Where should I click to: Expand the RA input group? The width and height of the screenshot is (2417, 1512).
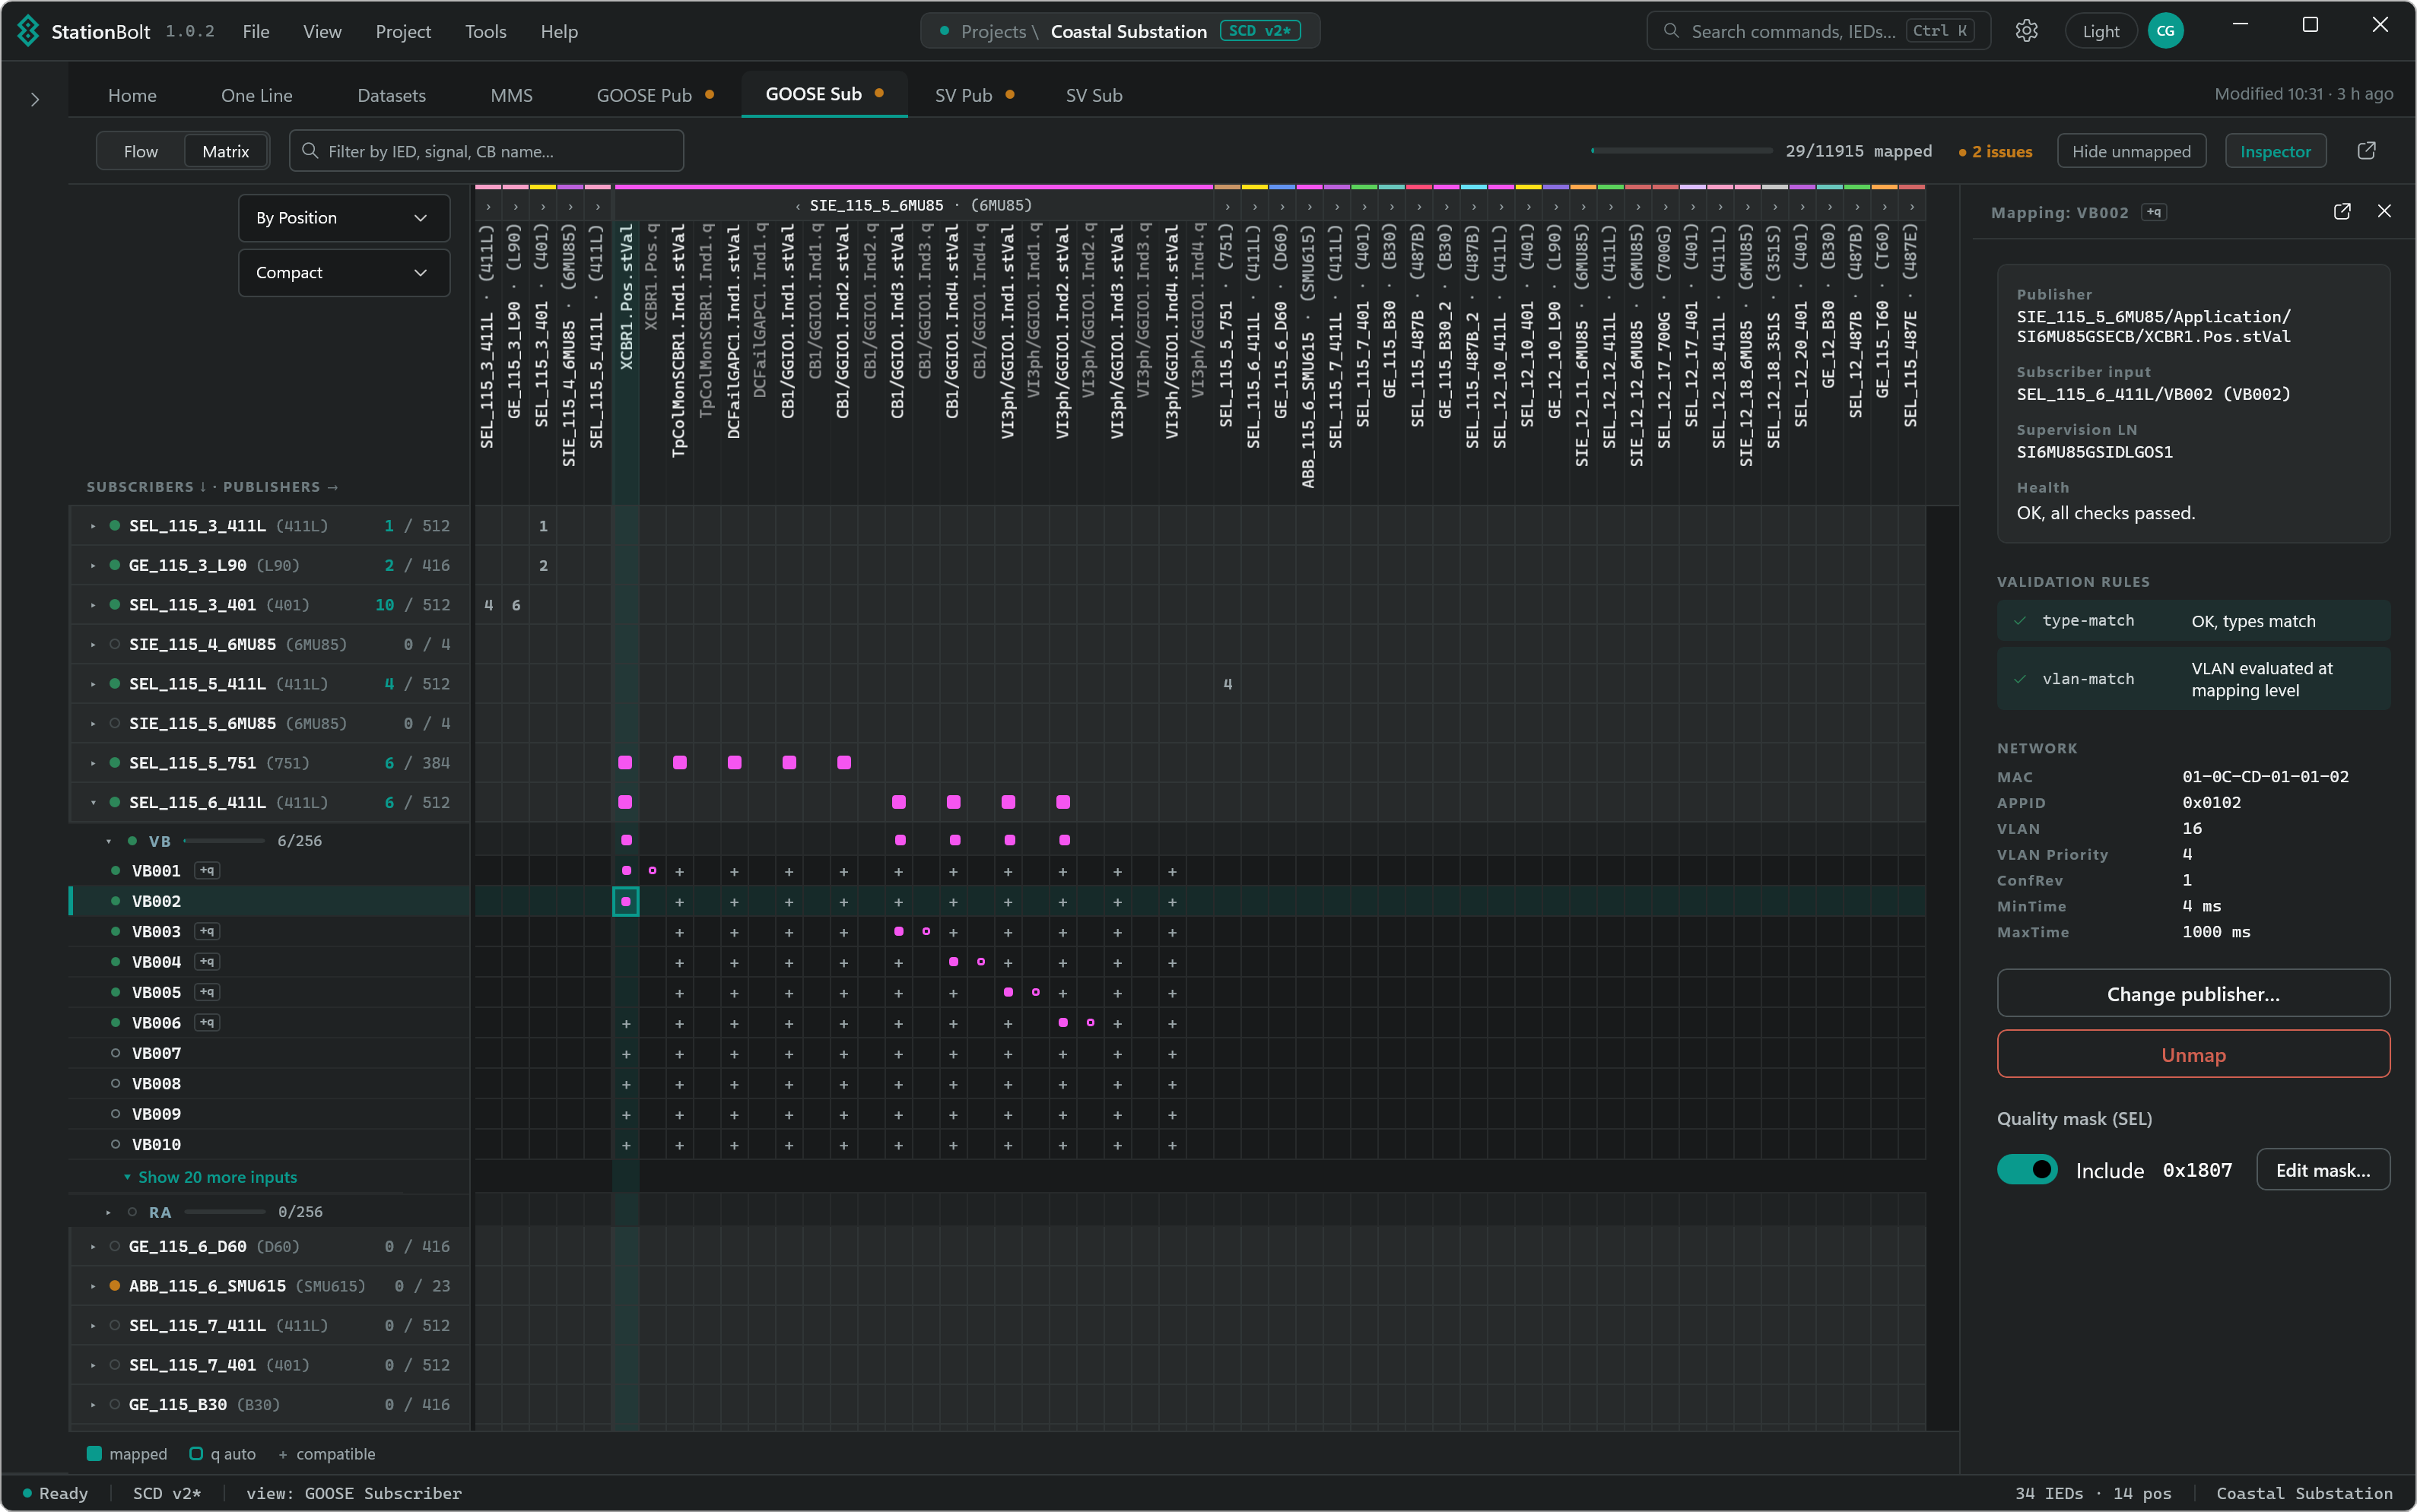pyautogui.click(x=109, y=1212)
